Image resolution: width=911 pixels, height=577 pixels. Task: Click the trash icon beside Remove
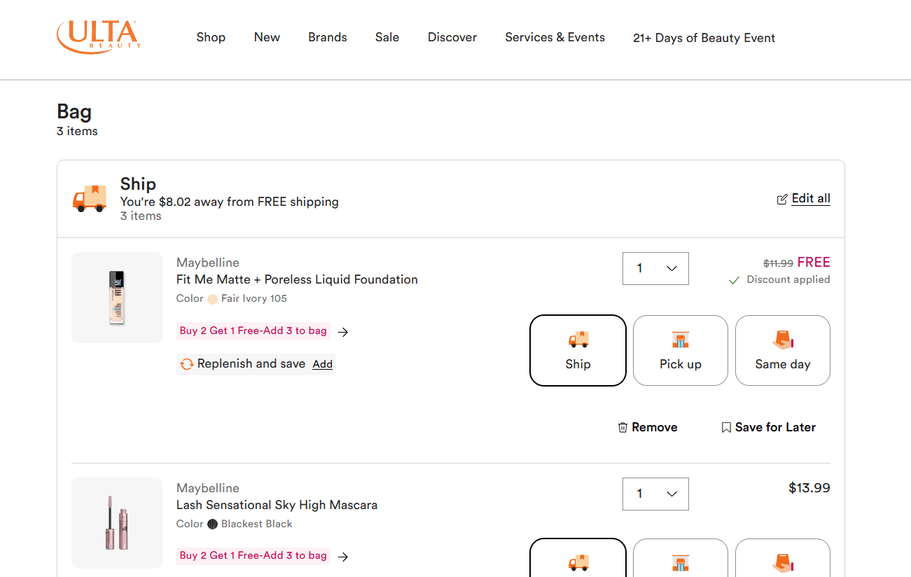(623, 427)
